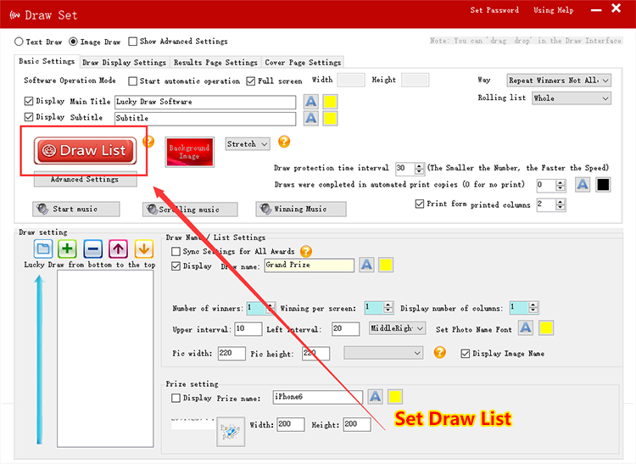Click the red Draw List button

pyautogui.click(x=85, y=151)
